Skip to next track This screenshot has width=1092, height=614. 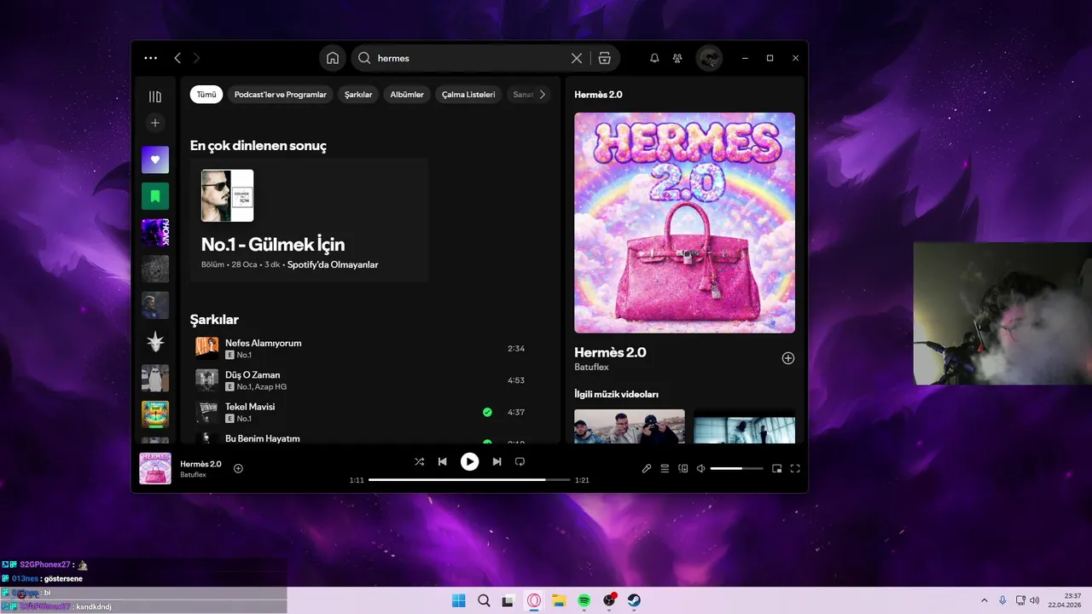[x=497, y=461]
